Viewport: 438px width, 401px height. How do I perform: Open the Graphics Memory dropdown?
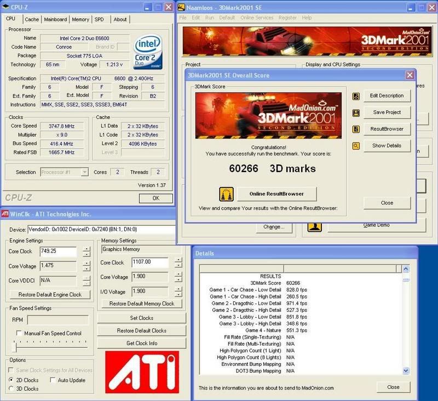tap(141, 249)
